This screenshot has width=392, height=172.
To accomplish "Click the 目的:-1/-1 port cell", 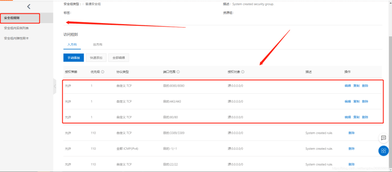I will [x=170, y=148].
